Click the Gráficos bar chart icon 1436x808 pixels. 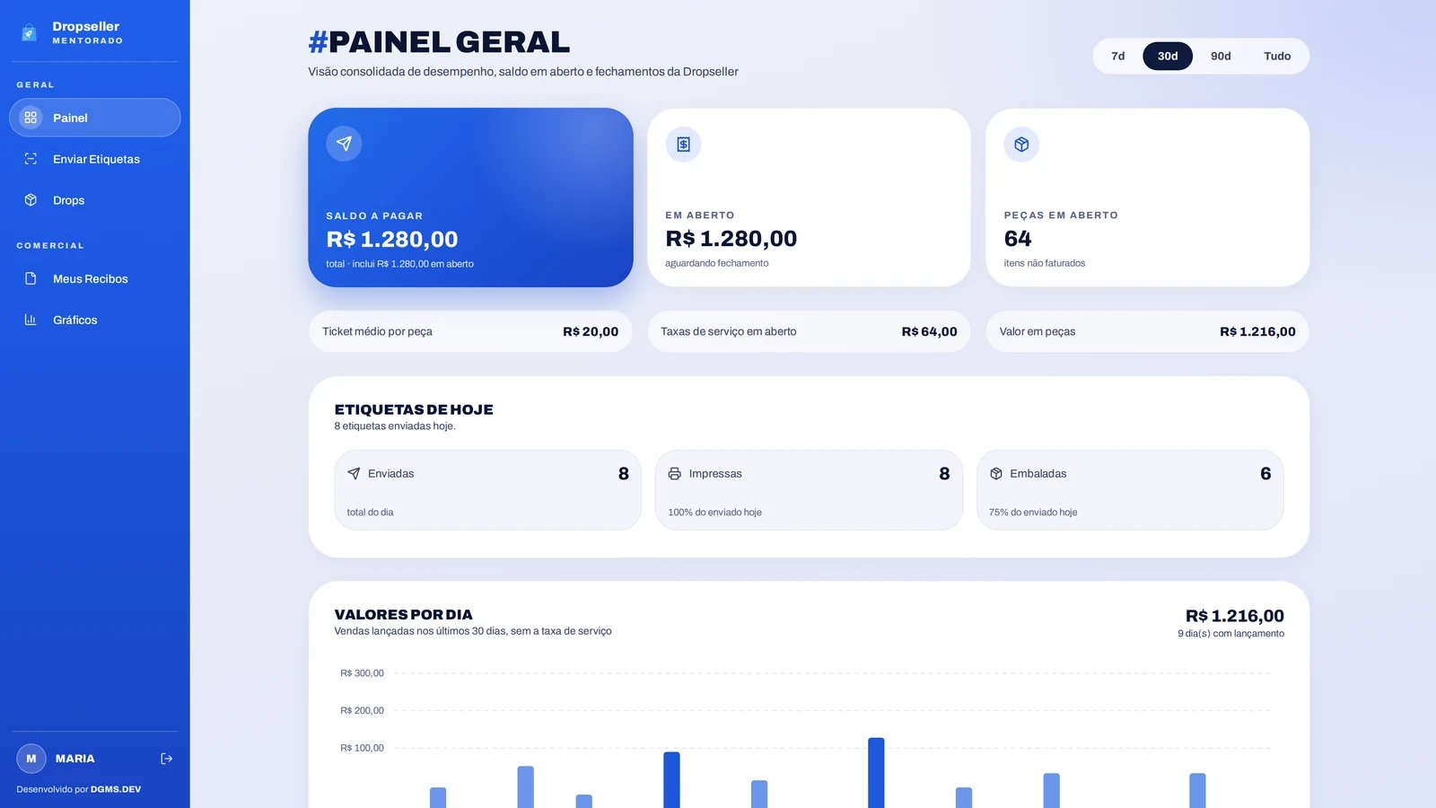(x=31, y=320)
